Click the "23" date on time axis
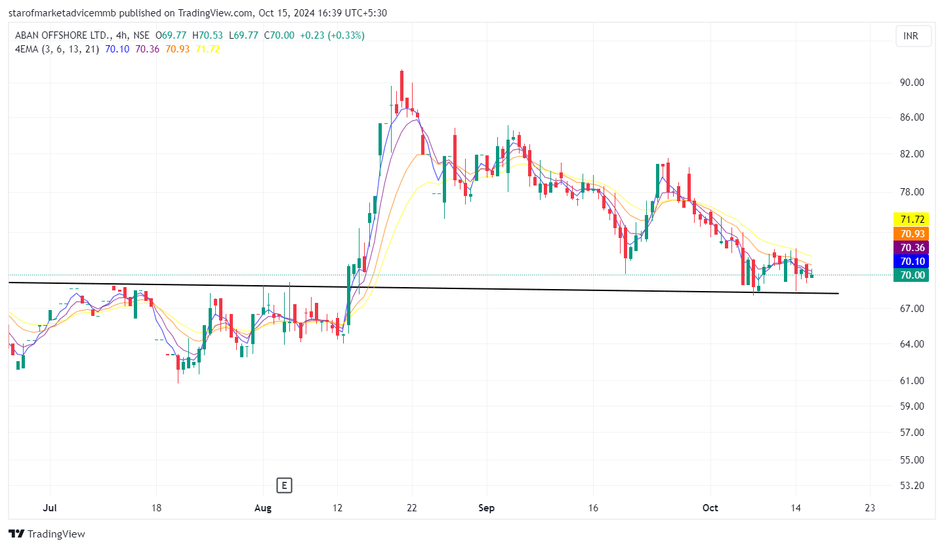Image resolution: width=944 pixels, height=548 pixels. [871, 508]
